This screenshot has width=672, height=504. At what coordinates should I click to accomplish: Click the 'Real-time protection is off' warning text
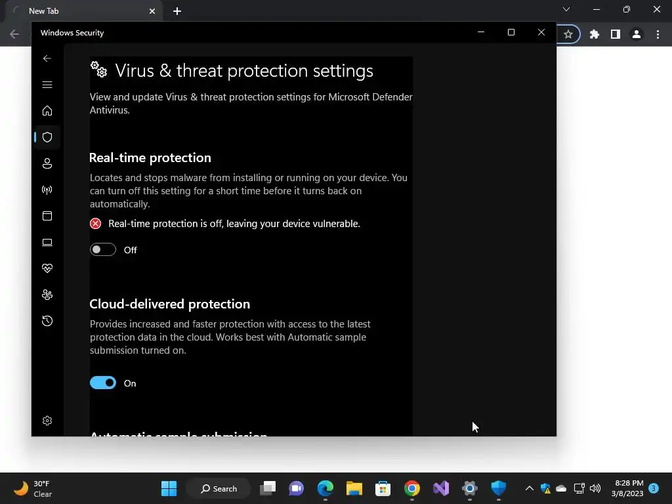tap(234, 224)
